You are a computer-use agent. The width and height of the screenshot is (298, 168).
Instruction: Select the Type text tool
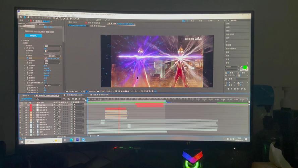(x=60, y=18)
